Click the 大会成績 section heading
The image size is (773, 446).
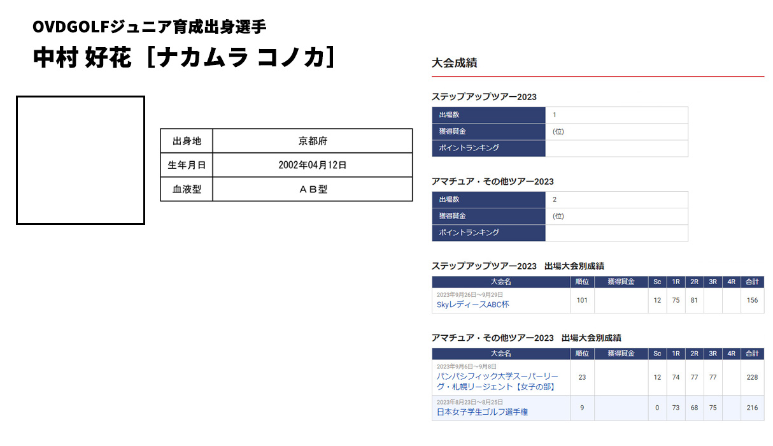pyautogui.click(x=454, y=63)
